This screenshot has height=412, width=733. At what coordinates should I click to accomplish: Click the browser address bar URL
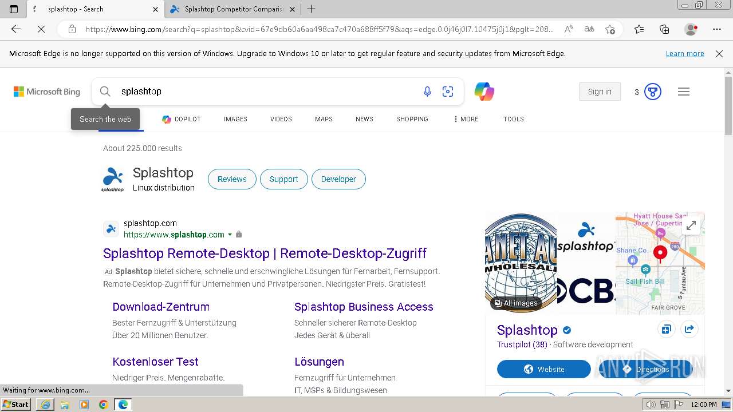click(x=320, y=29)
